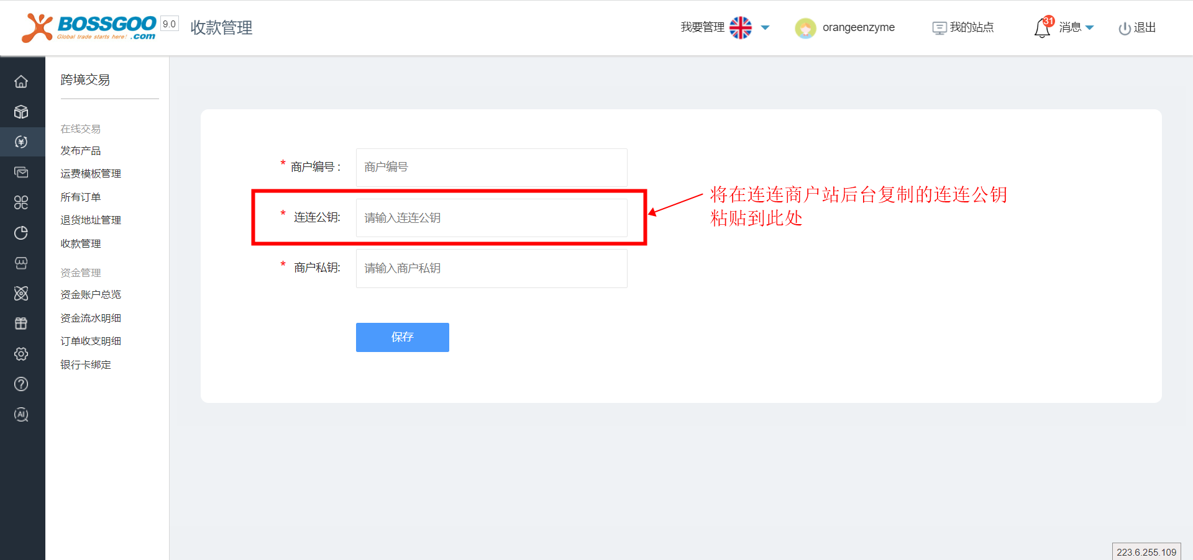Image resolution: width=1193 pixels, height=560 pixels.
Task: Open 退货地址管理 in the side menu
Action: point(91,220)
